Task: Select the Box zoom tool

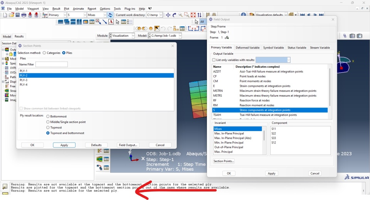Action: tap(187, 15)
